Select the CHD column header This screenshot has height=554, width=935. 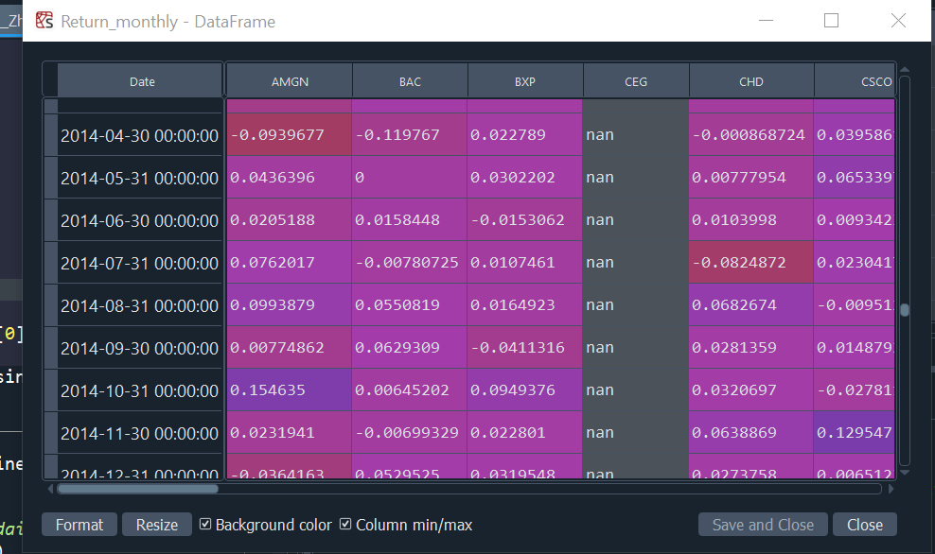(750, 80)
